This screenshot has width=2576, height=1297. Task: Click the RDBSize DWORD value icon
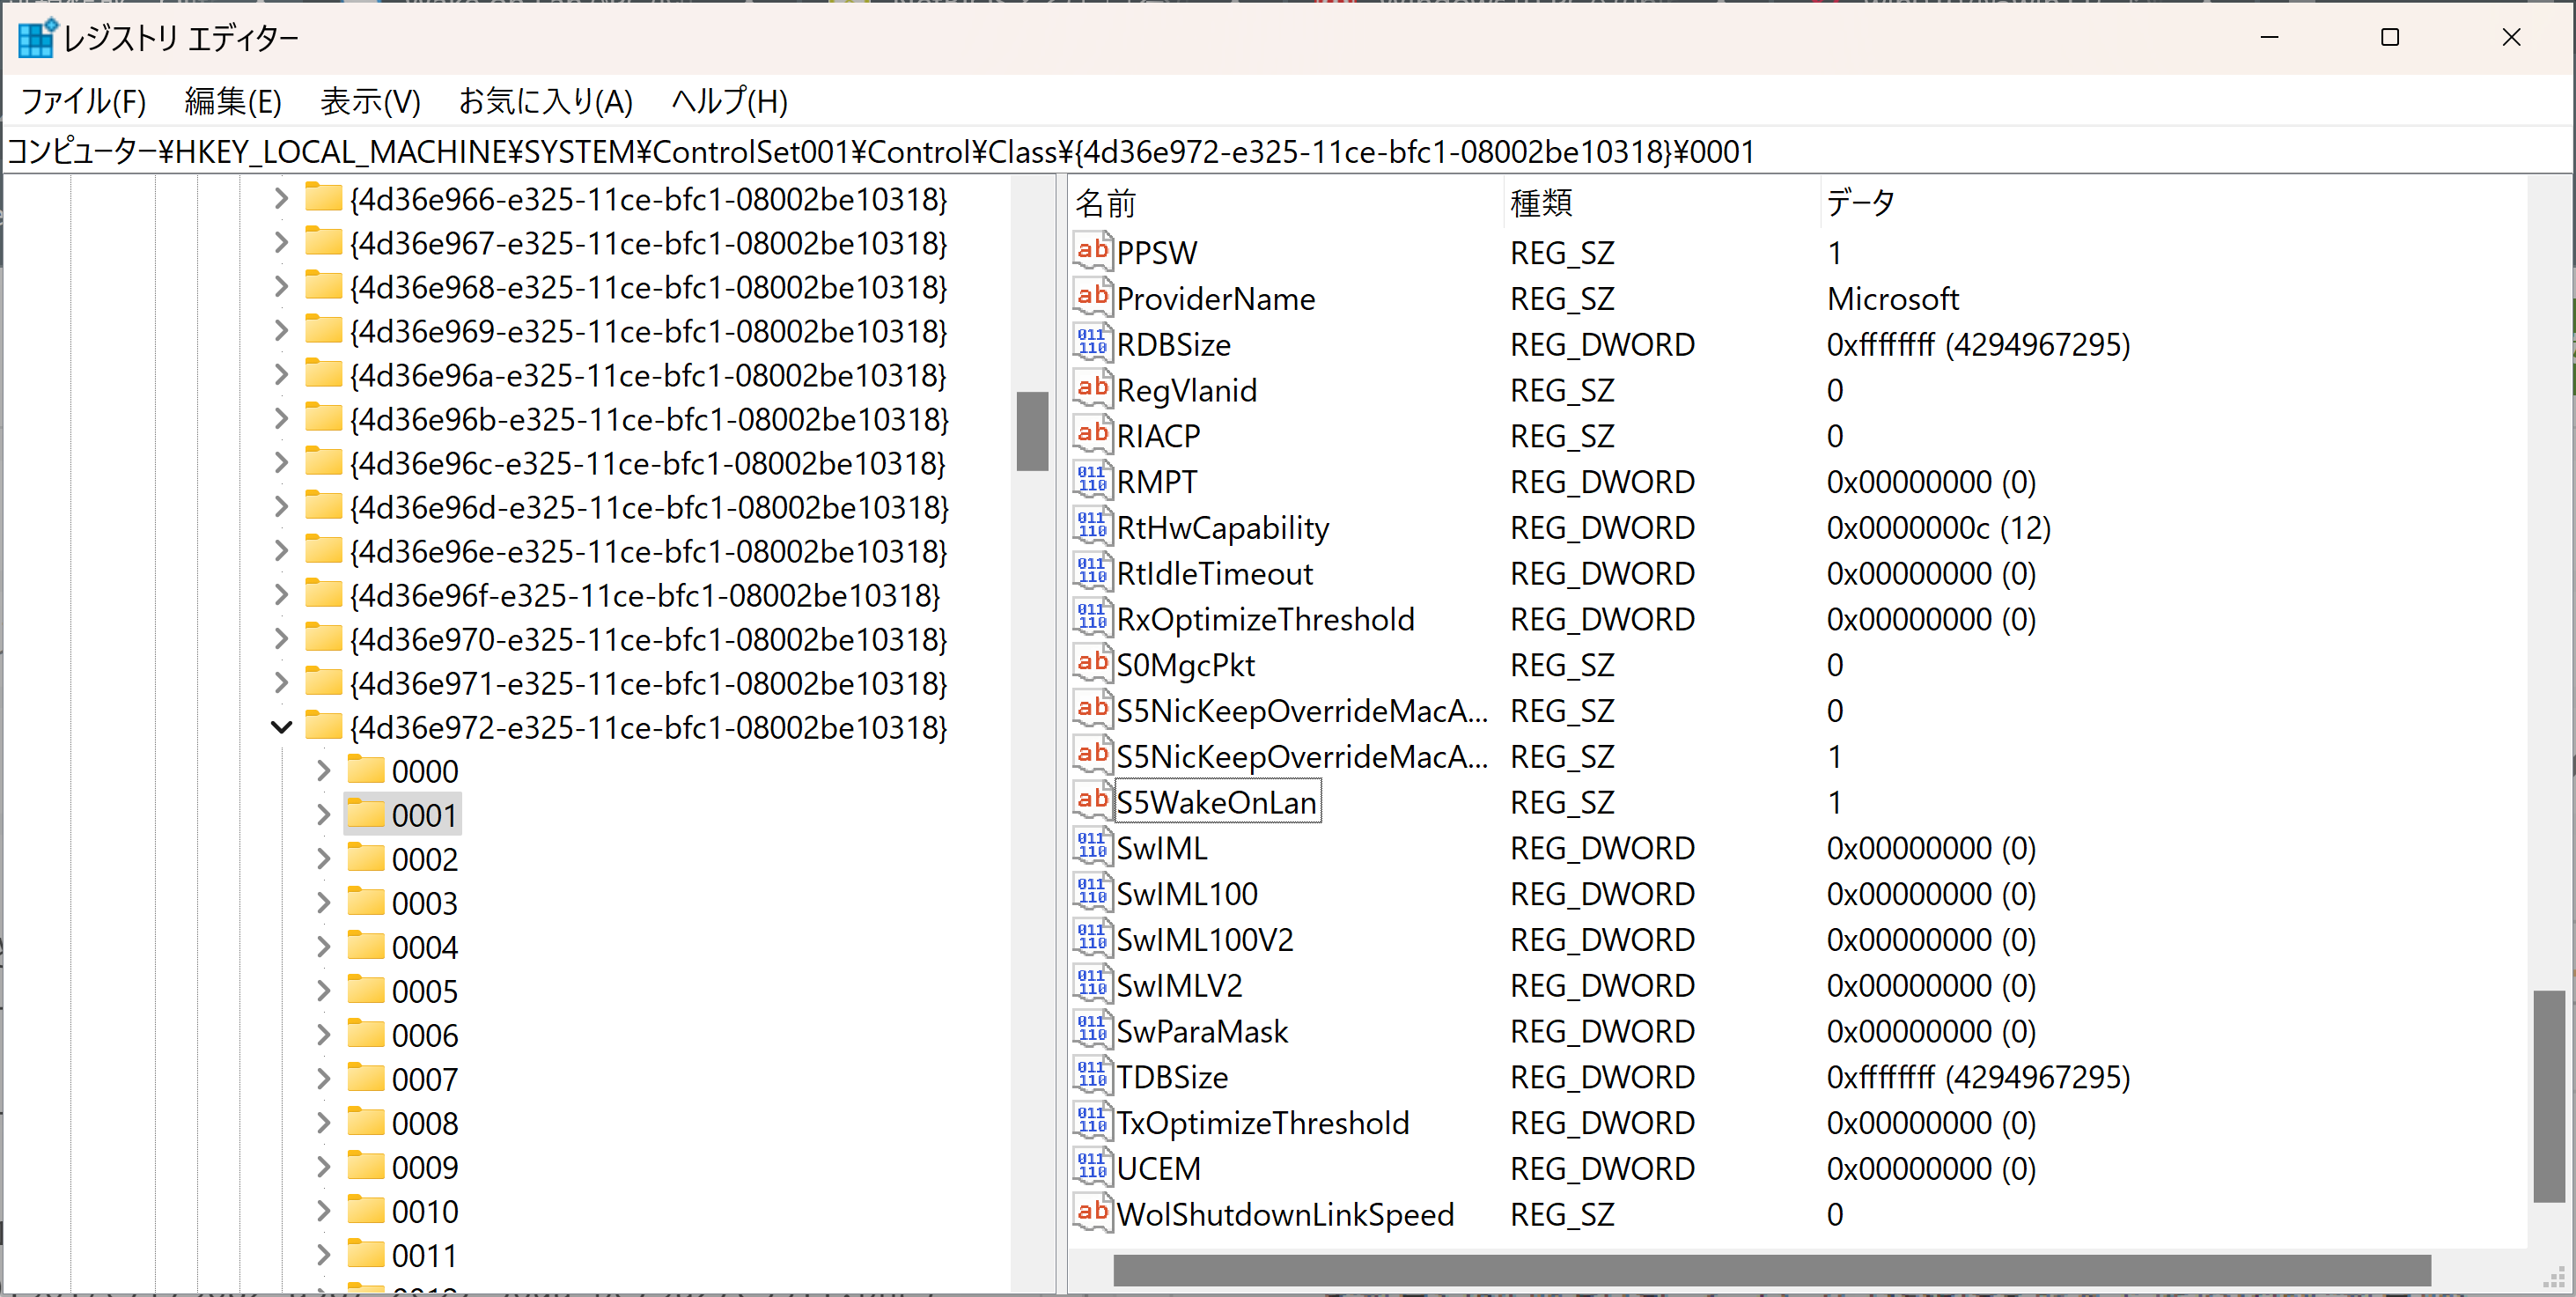click(1092, 343)
